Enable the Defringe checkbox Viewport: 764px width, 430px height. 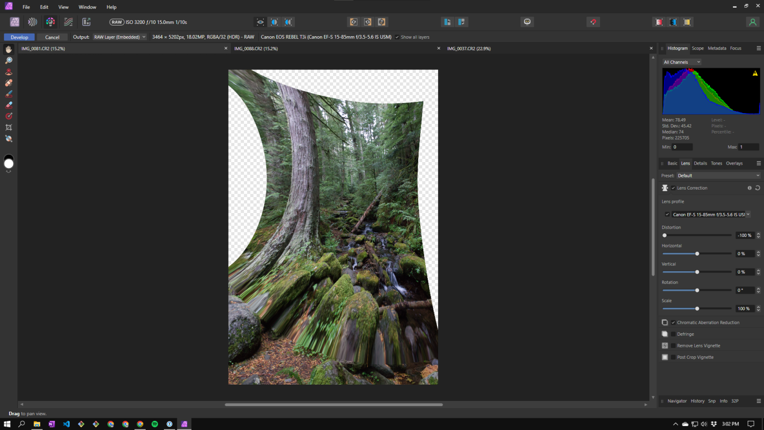673,334
